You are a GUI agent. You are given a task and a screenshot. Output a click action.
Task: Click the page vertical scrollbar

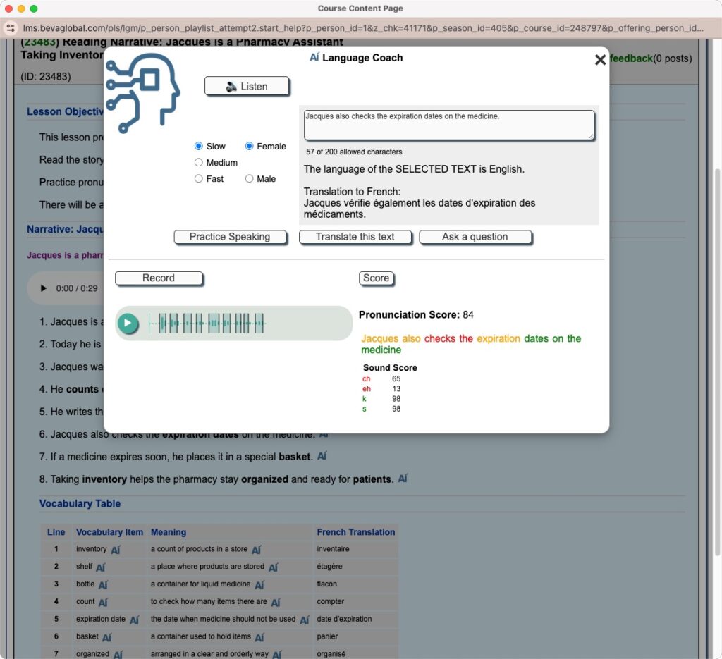point(717,362)
